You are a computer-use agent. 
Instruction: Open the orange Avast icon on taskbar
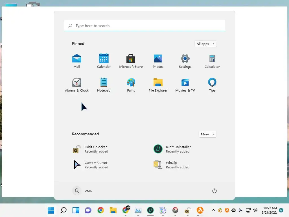click(200, 210)
